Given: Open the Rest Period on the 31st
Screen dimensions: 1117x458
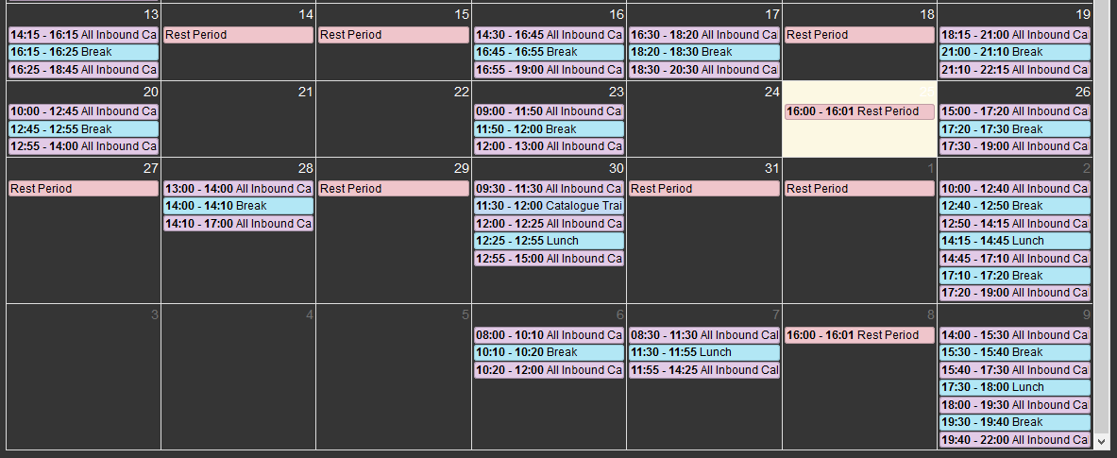Looking at the screenshot, I should [x=704, y=189].
